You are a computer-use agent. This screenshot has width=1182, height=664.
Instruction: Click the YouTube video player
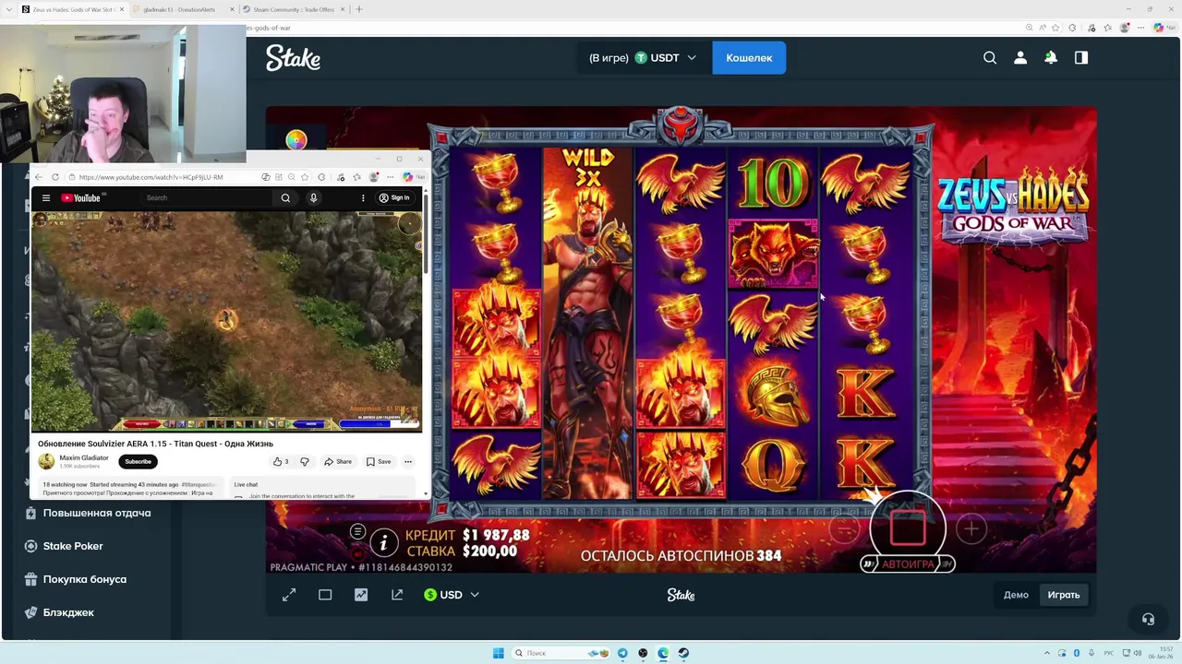click(226, 321)
